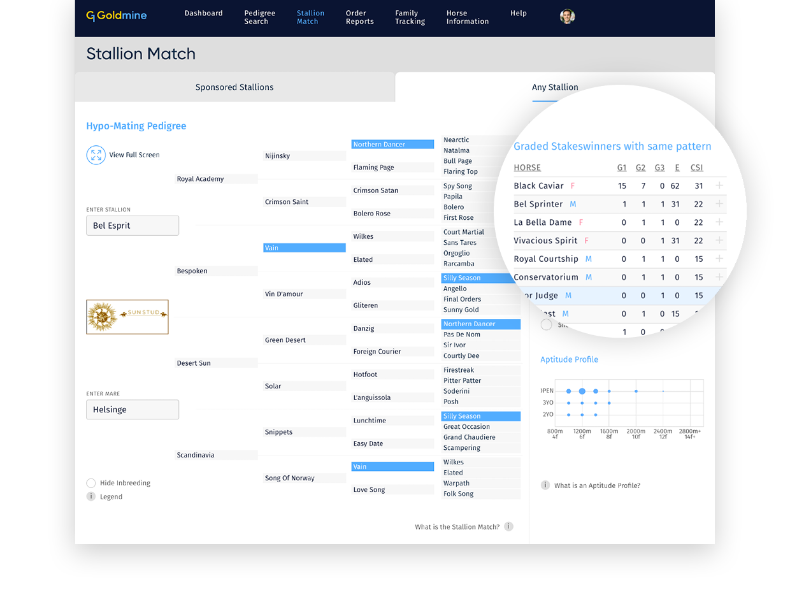Select La Bella Dame in the stakeswinners list

click(543, 222)
